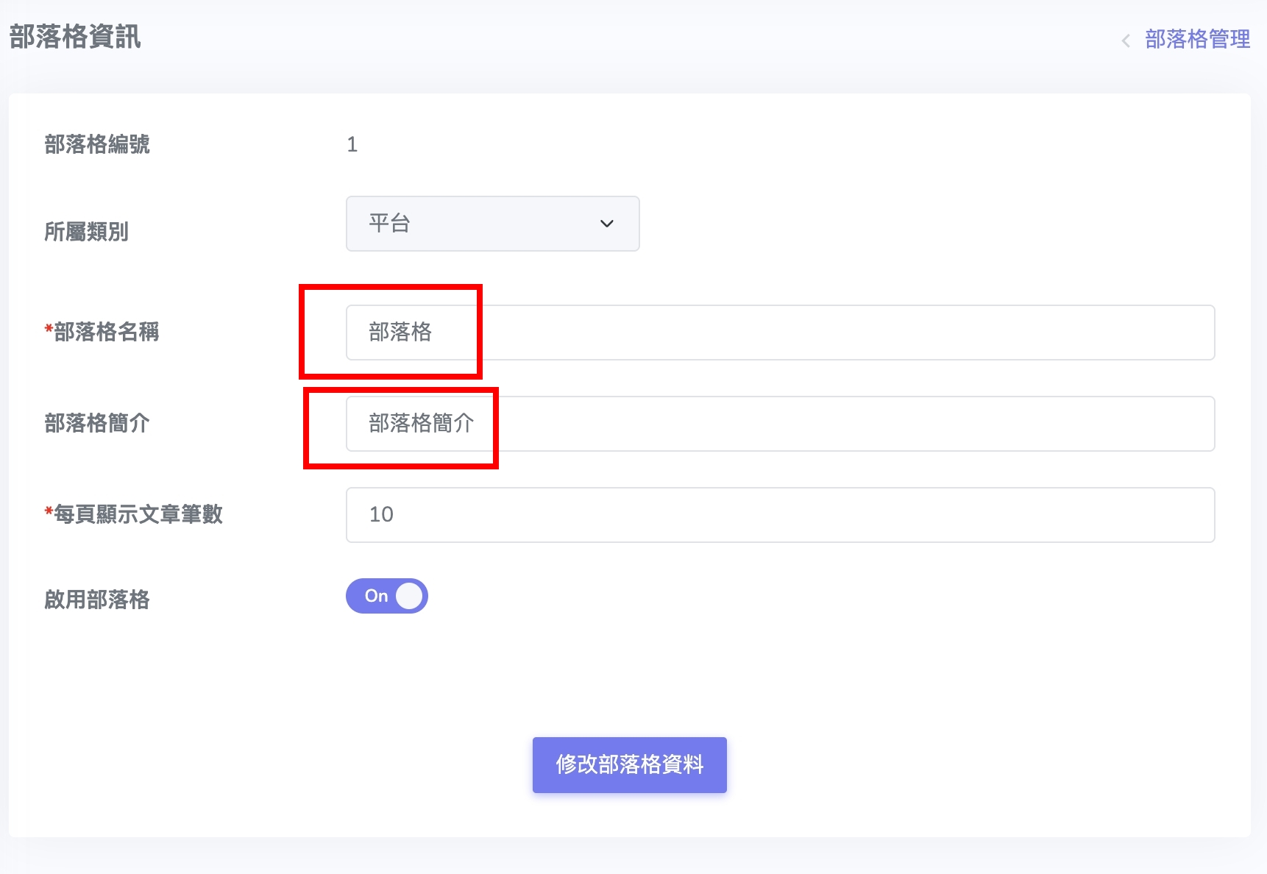The width and height of the screenshot is (1267, 874).
Task: Click the 平台 text in the category selector
Action: point(389,223)
